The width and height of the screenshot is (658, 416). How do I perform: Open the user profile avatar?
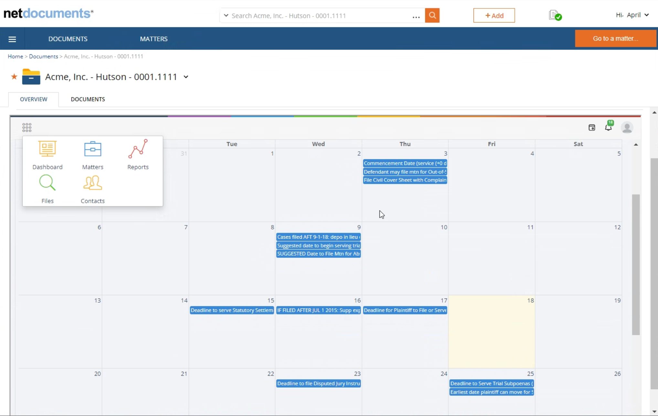point(627,128)
